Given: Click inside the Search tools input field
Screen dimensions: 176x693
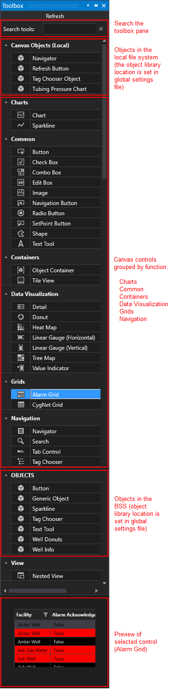Looking at the screenshot, I should click(69, 29).
